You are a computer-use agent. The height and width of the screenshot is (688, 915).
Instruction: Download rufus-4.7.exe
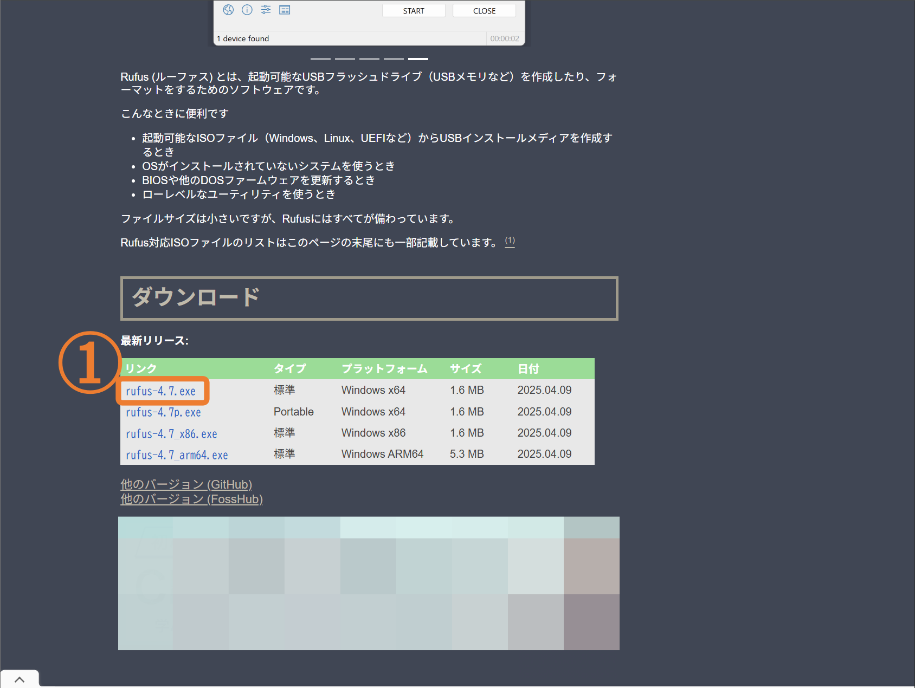pyautogui.click(x=160, y=391)
